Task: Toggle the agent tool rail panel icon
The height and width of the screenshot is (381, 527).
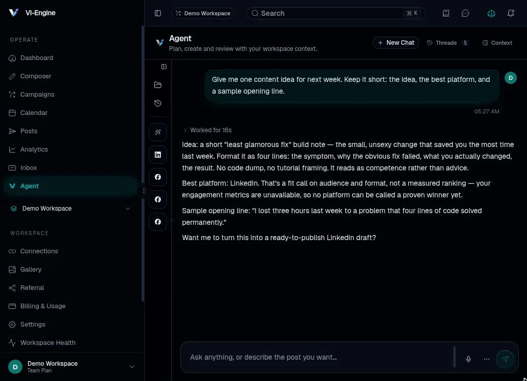Action: coord(164,67)
